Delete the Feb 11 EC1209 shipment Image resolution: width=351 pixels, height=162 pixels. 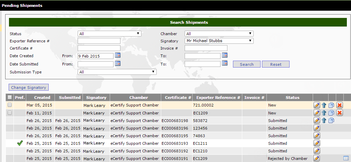(339, 113)
